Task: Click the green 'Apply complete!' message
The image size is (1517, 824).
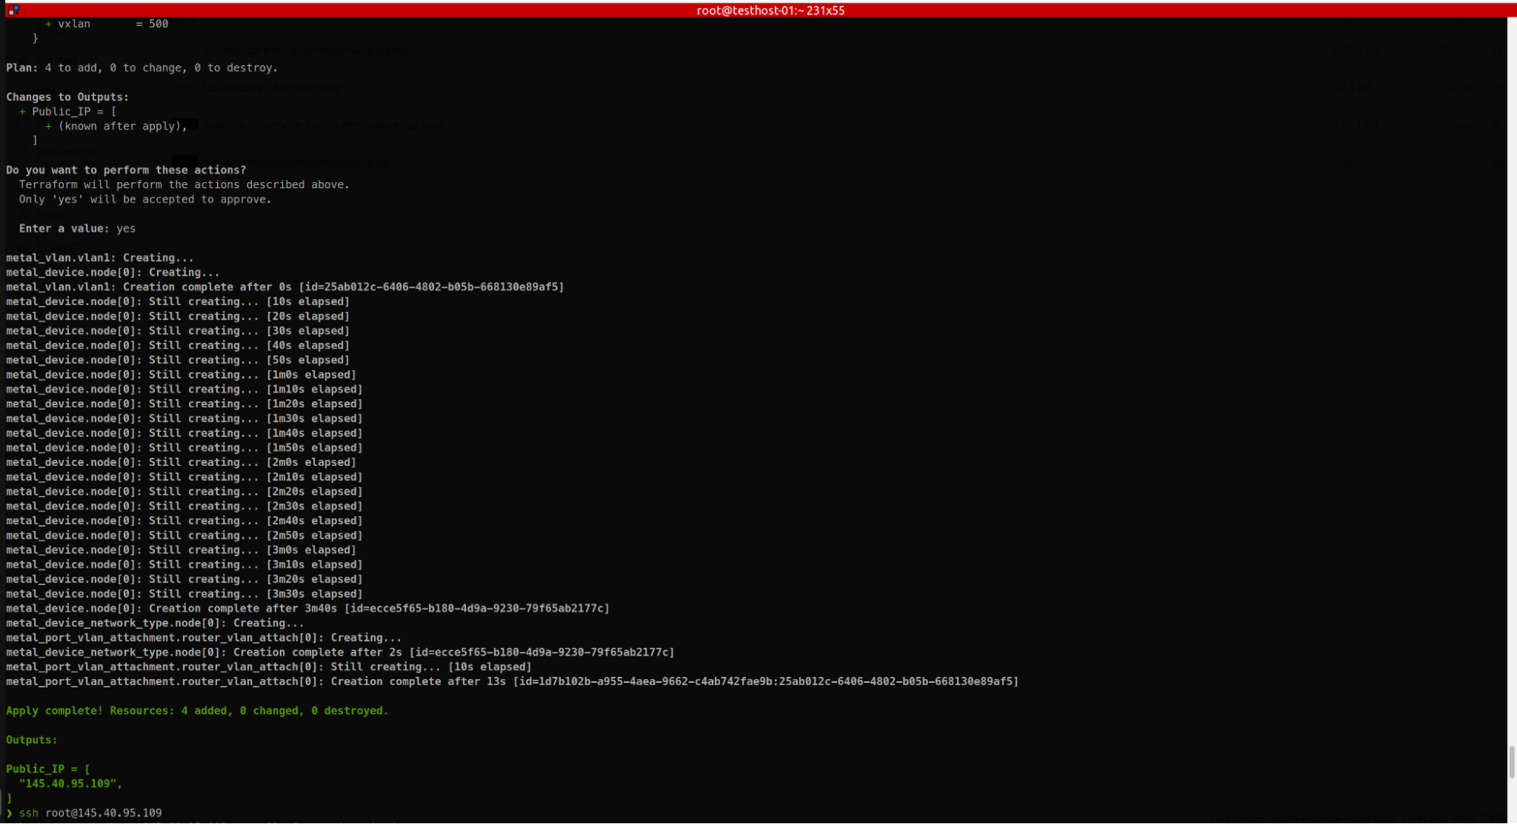Action: click(197, 711)
